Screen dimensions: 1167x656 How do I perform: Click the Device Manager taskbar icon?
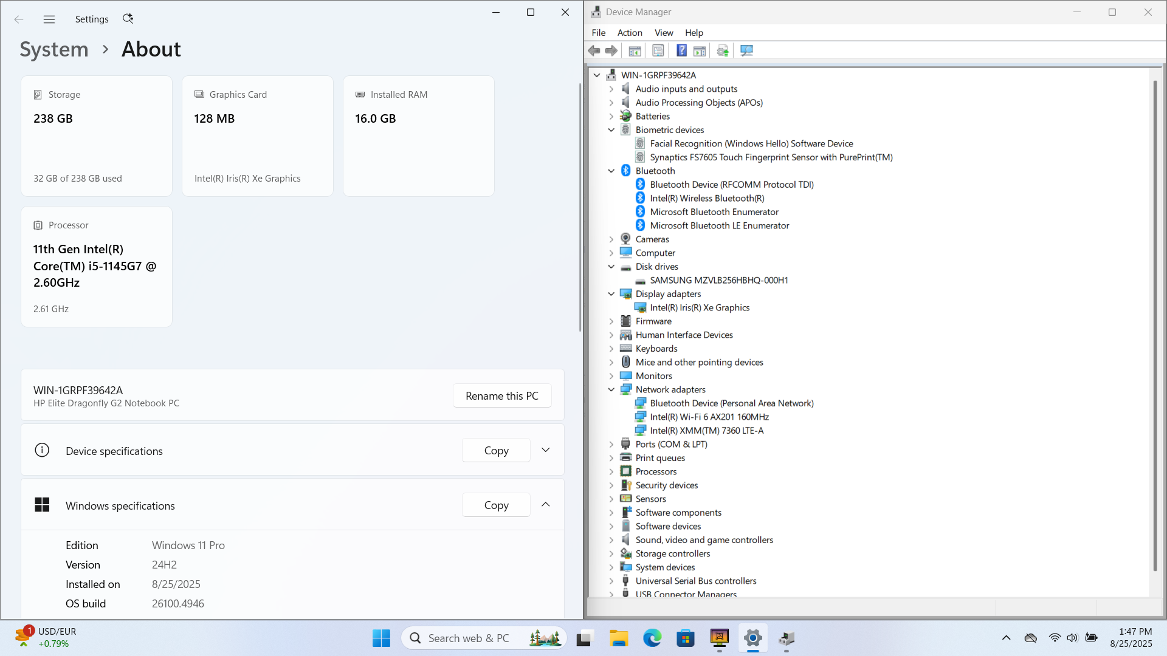[x=787, y=638]
